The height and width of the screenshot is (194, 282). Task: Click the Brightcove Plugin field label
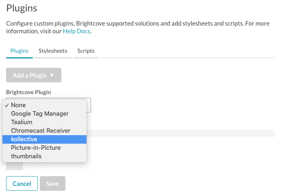(28, 92)
